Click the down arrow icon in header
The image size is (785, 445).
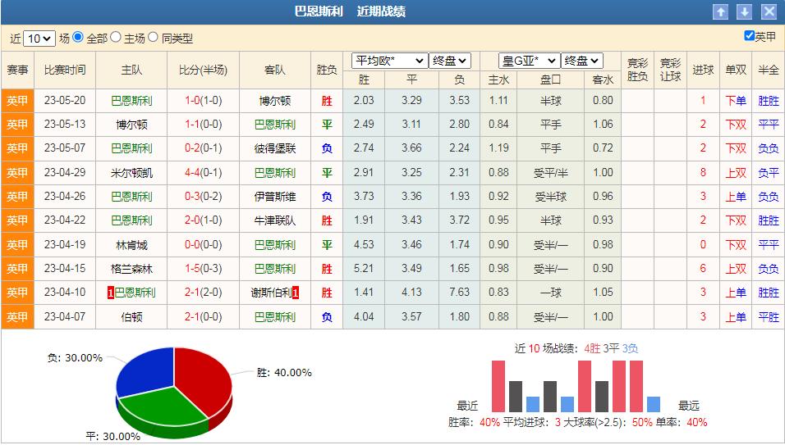[x=745, y=12]
